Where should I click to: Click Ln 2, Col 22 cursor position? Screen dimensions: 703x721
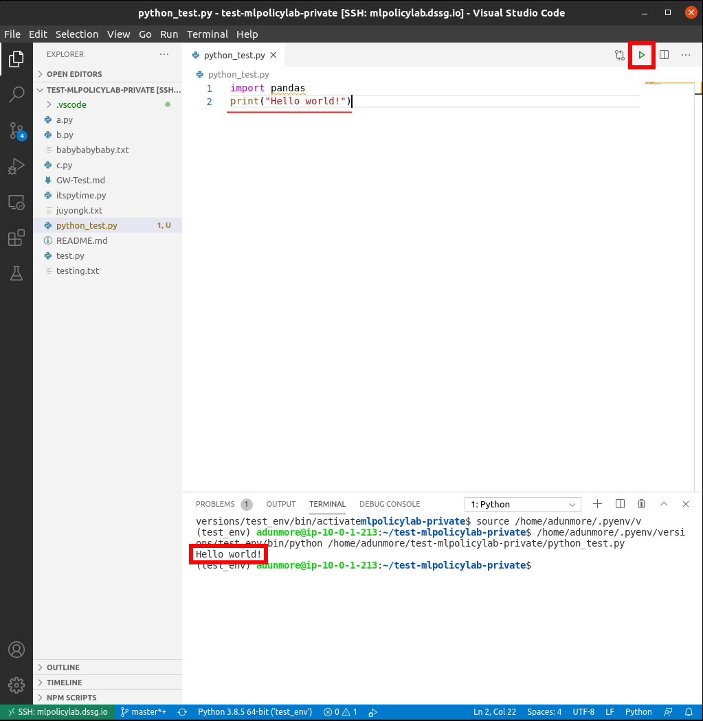[495, 712]
